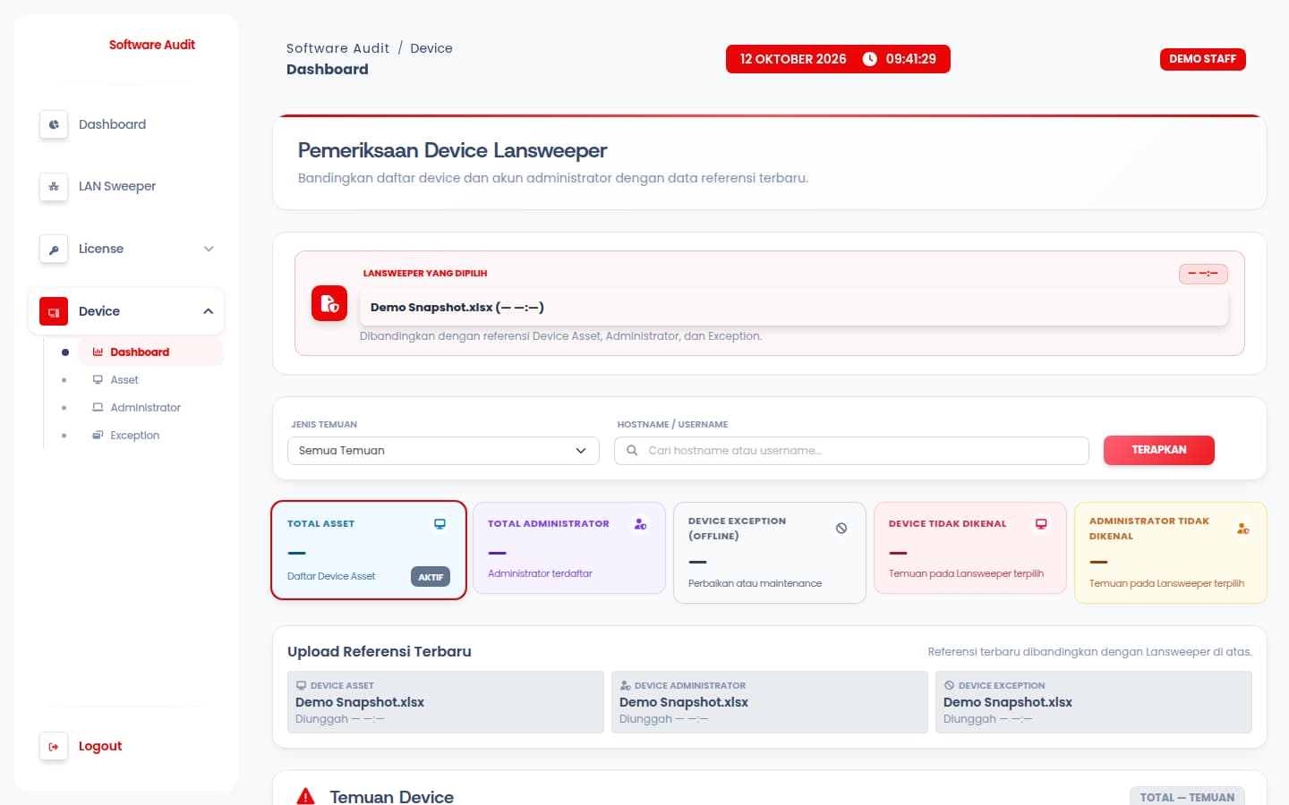This screenshot has width=1289, height=805.
Task: Click the red warning triangle beside Temuan Device
Action: click(306, 796)
